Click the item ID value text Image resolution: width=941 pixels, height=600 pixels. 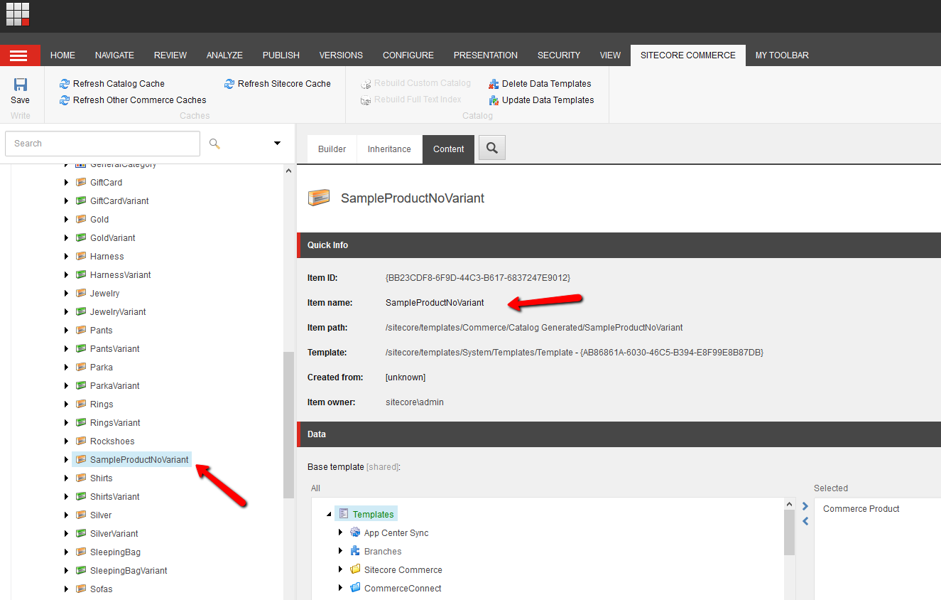[478, 277]
